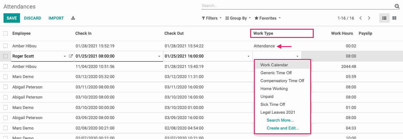
Task: Expand the Filters dropdown
Action: (x=212, y=18)
